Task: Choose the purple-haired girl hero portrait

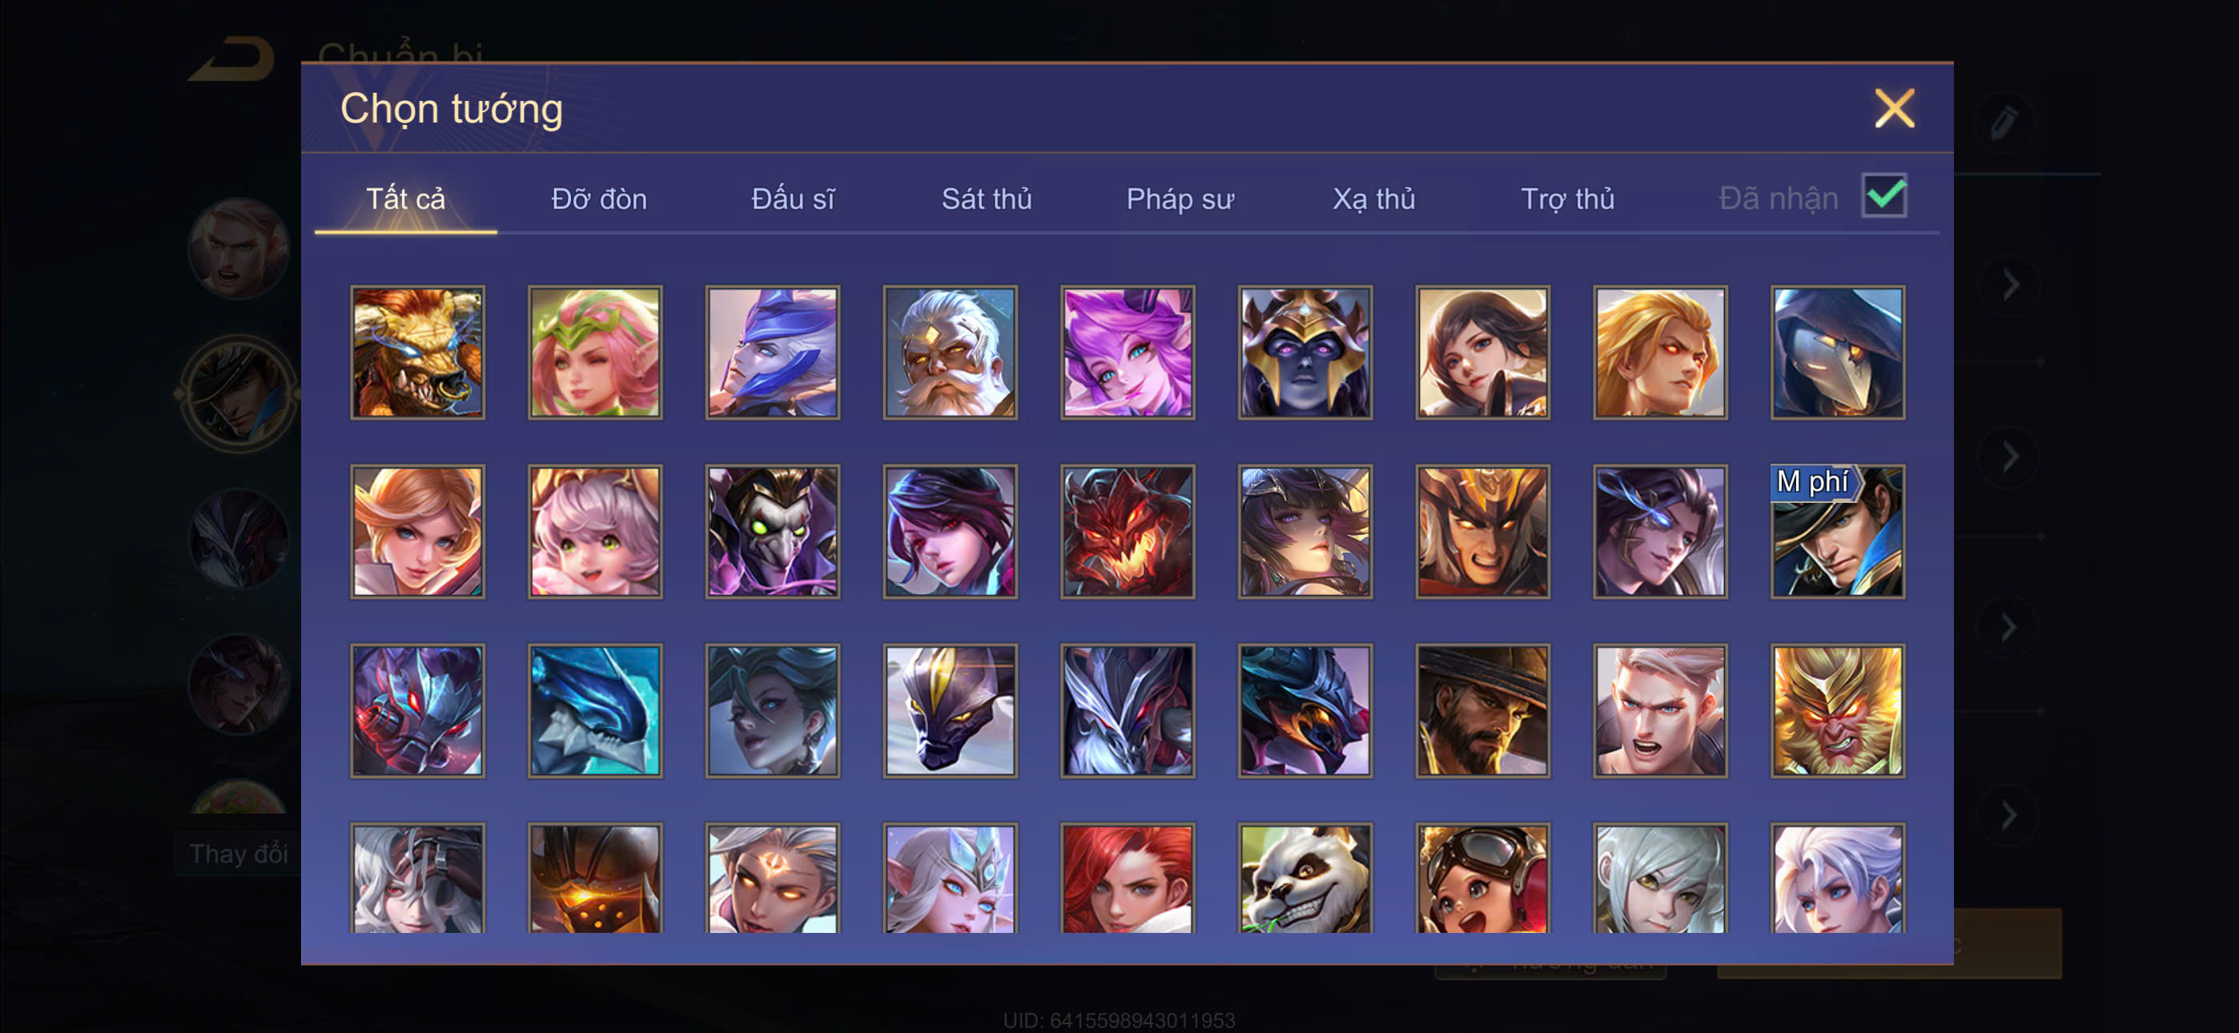Action: [1128, 352]
